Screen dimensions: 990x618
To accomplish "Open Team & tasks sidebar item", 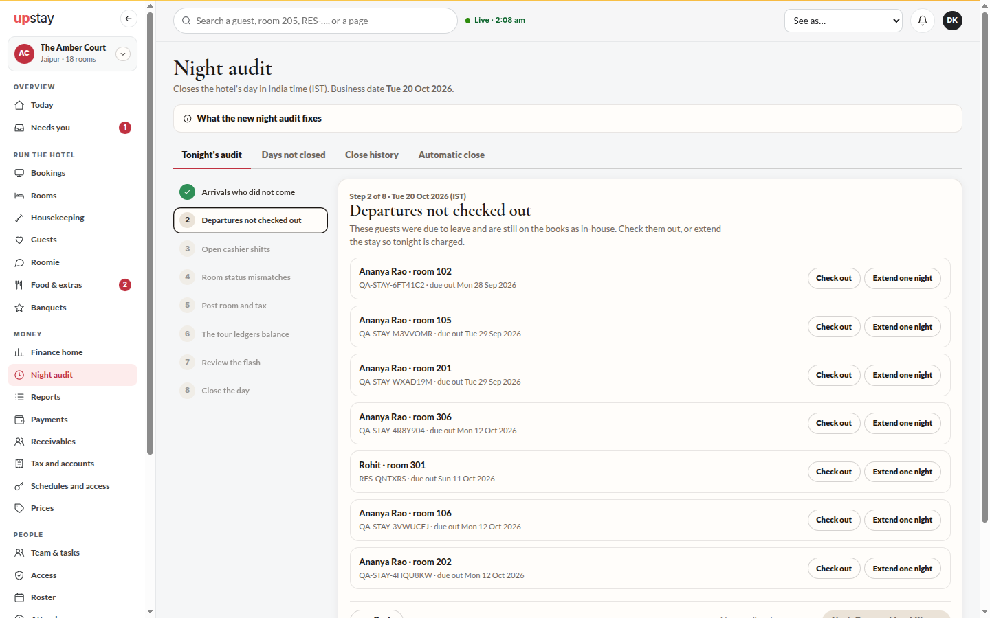I will tap(72, 553).
